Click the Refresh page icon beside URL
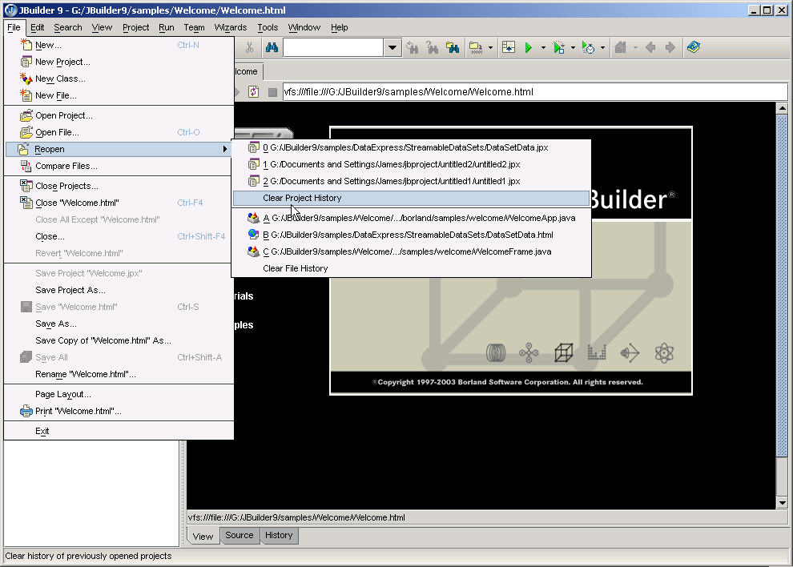Viewport: 793px width, 567px height. [254, 92]
